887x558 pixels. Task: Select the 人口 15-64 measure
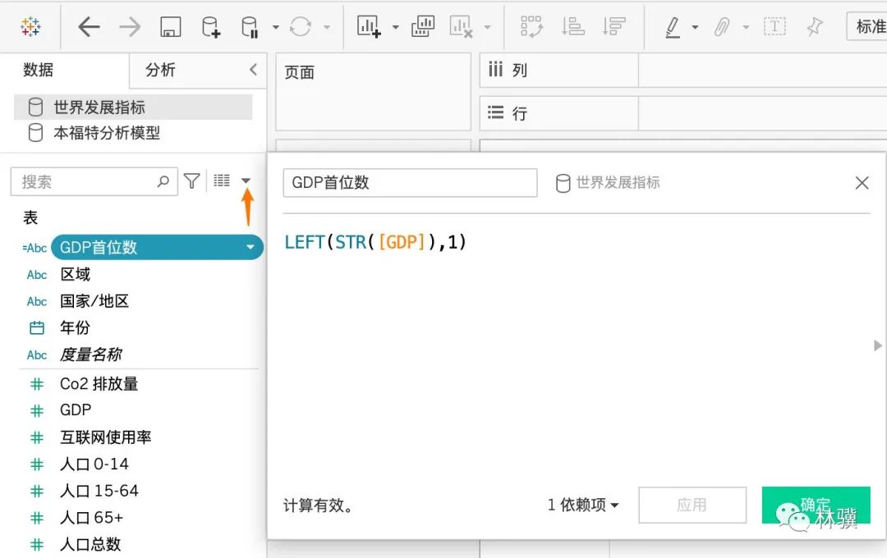pos(99,491)
